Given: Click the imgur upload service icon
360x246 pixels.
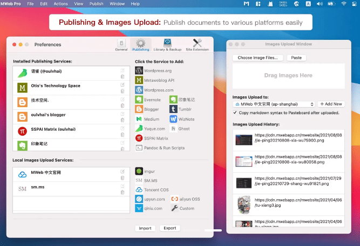Looking at the screenshot, I should tap(139, 171).
